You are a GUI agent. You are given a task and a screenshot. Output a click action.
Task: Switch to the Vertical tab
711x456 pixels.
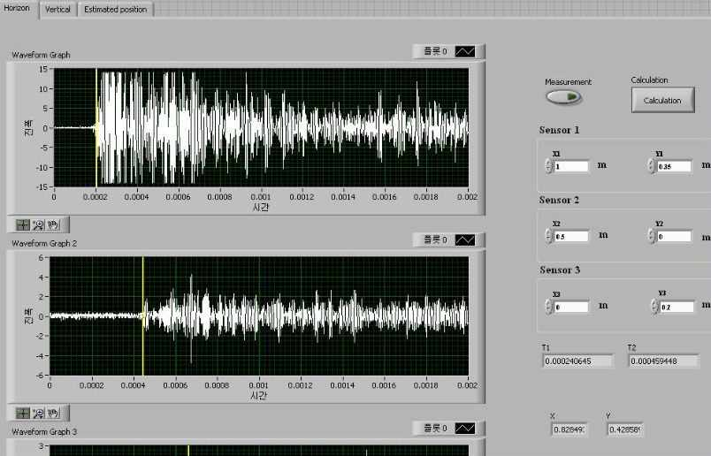tap(57, 9)
